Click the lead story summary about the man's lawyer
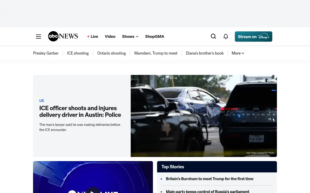 point(80,127)
